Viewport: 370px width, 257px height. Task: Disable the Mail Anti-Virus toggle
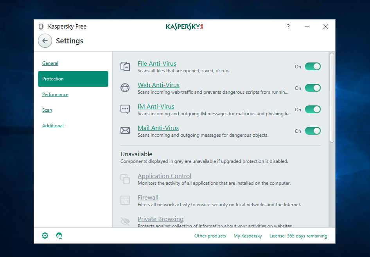[x=313, y=131]
